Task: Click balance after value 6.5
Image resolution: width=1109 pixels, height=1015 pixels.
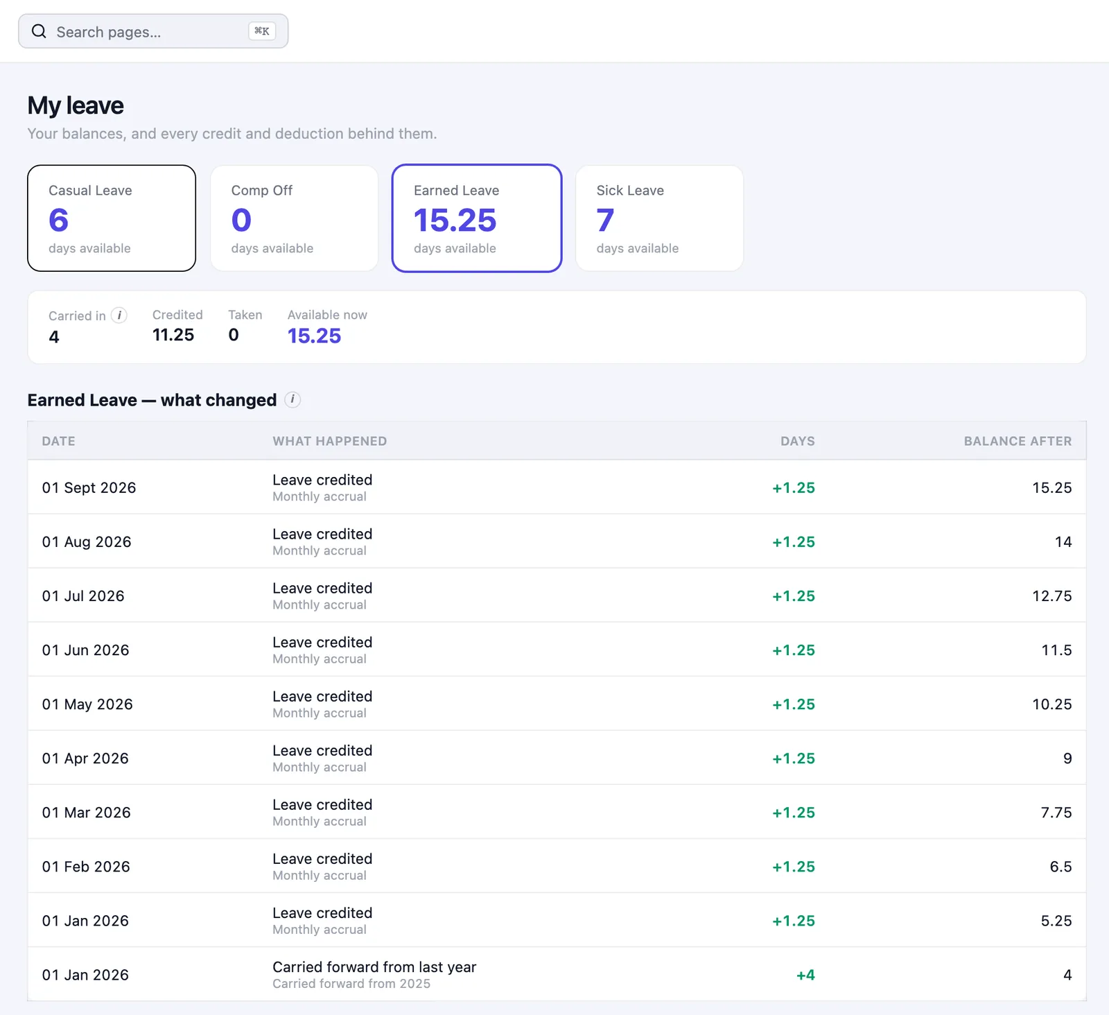Action: [1060, 866]
